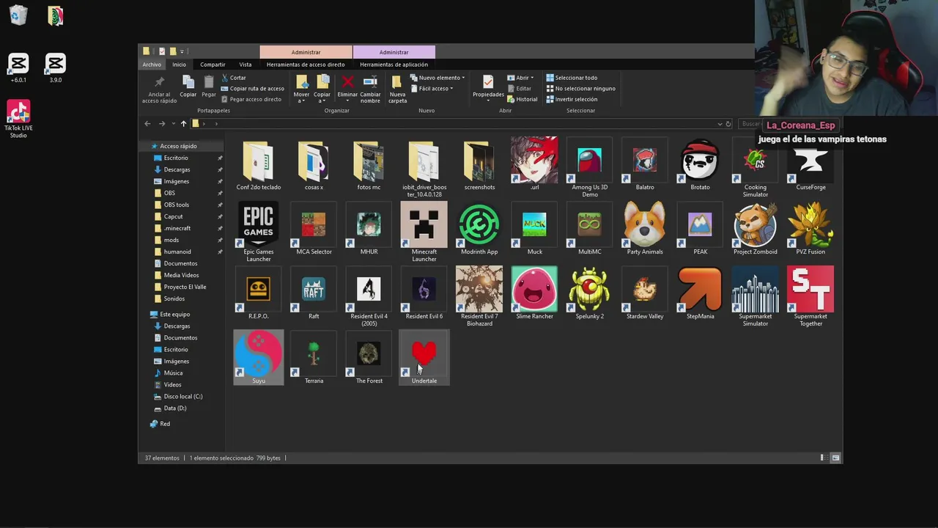The width and height of the screenshot is (938, 528).
Task: Click the Eliminar red X button
Action: click(x=347, y=87)
